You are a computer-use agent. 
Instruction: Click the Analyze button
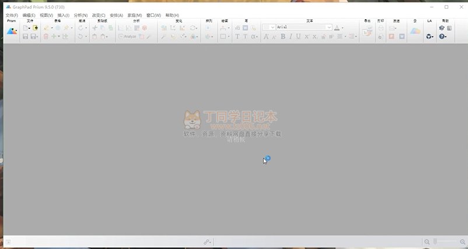coord(127,36)
